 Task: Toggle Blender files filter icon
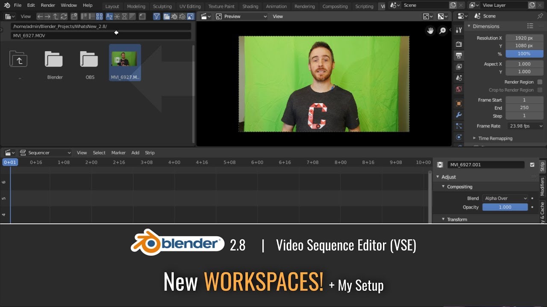174,16
